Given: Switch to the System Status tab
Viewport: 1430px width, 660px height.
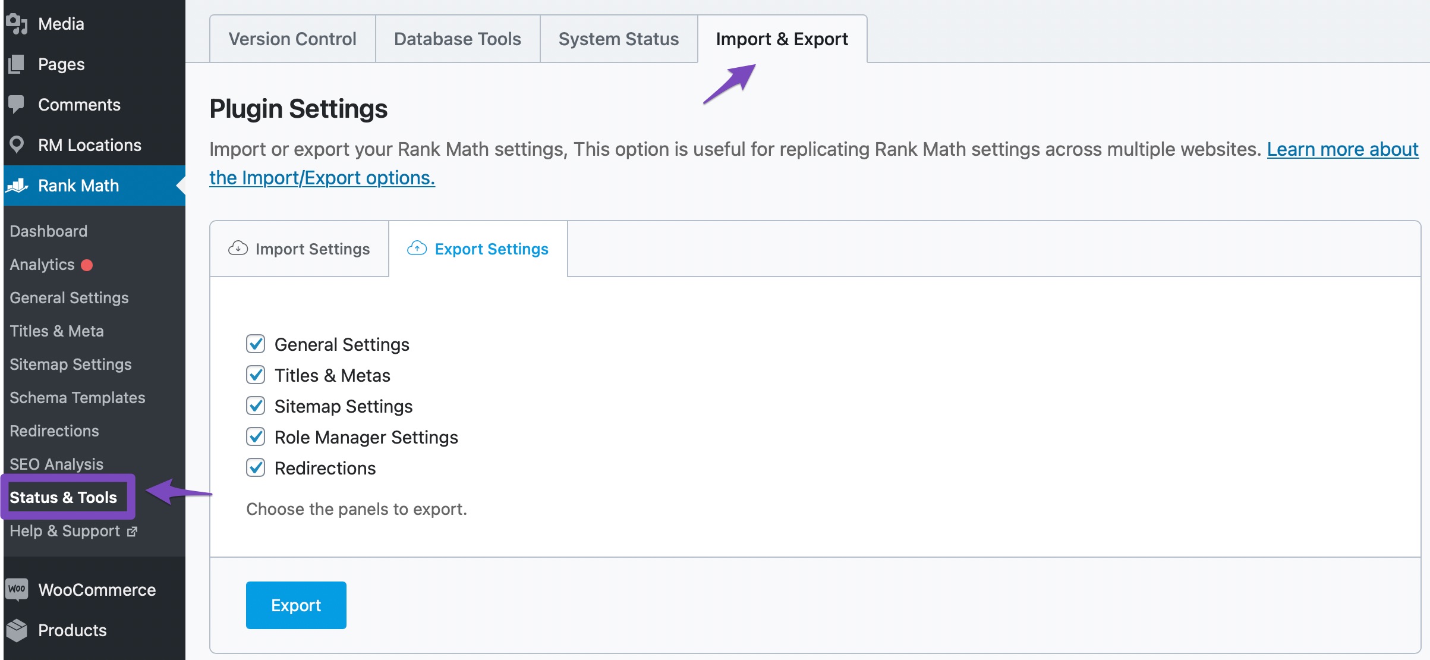Looking at the screenshot, I should click(x=618, y=39).
